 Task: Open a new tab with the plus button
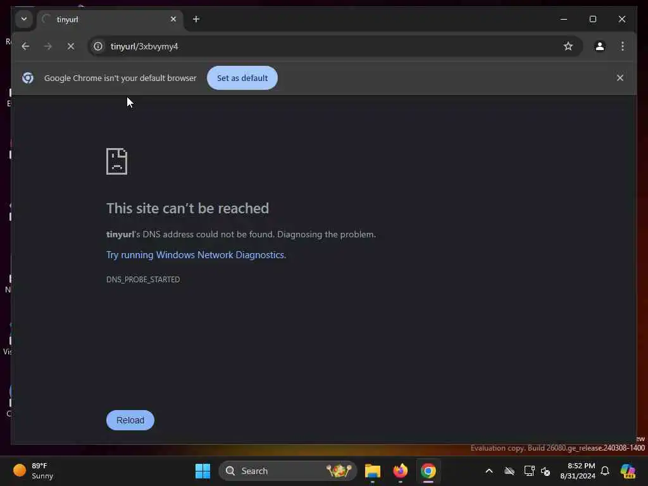pos(196,19)
